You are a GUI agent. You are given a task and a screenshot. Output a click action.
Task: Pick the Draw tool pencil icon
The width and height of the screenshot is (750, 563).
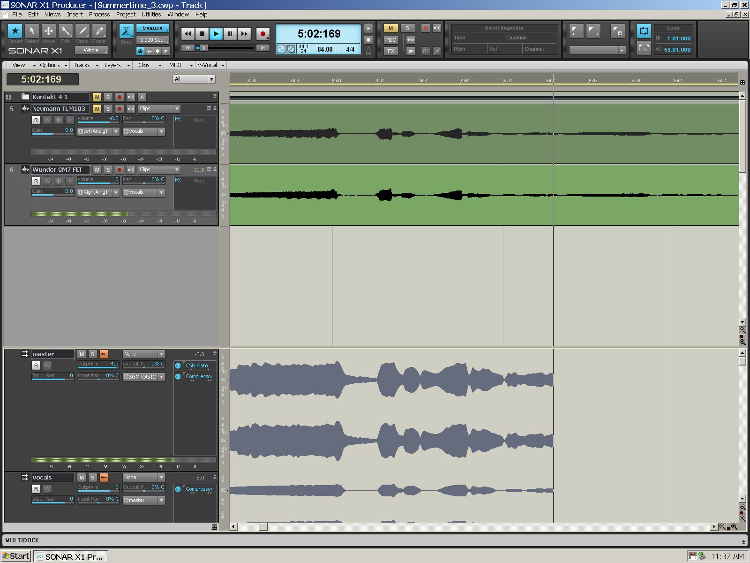82,31
